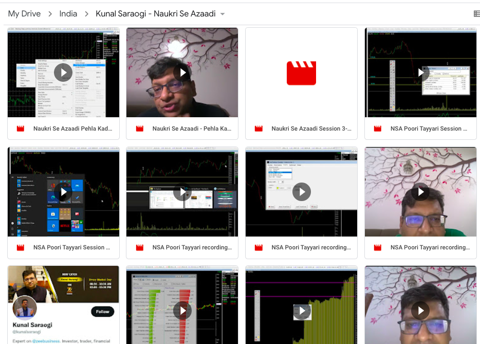The height and width of the screenshot is (344, 480).
Task: Play top-row video of man before tree mural
Action: point(182,73)
